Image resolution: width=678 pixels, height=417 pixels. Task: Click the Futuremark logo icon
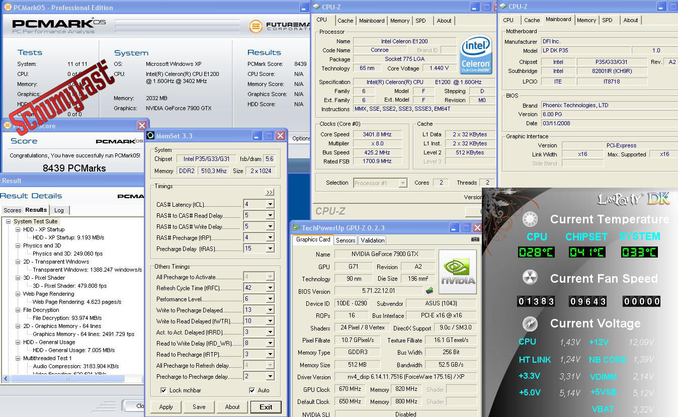coord(256,26)
